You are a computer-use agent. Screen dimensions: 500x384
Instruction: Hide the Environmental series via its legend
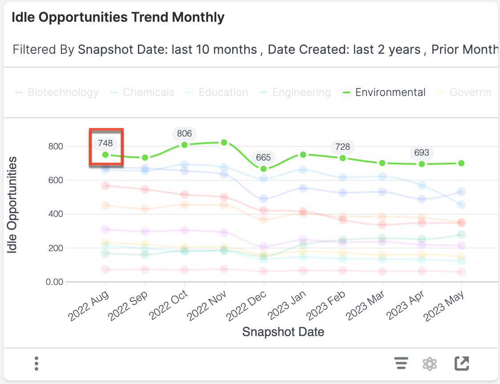coord(390,92)
